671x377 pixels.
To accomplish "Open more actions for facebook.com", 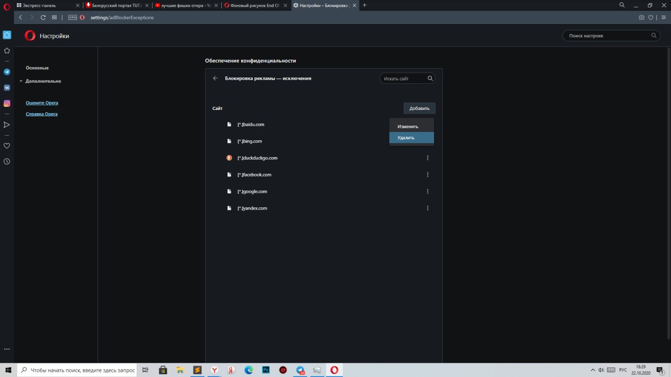I will (x=428, y=175).
